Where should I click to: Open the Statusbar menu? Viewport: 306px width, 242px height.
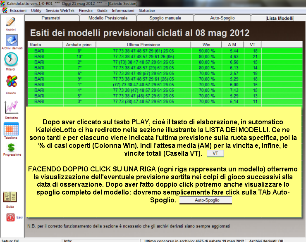(x=147, y=10)
